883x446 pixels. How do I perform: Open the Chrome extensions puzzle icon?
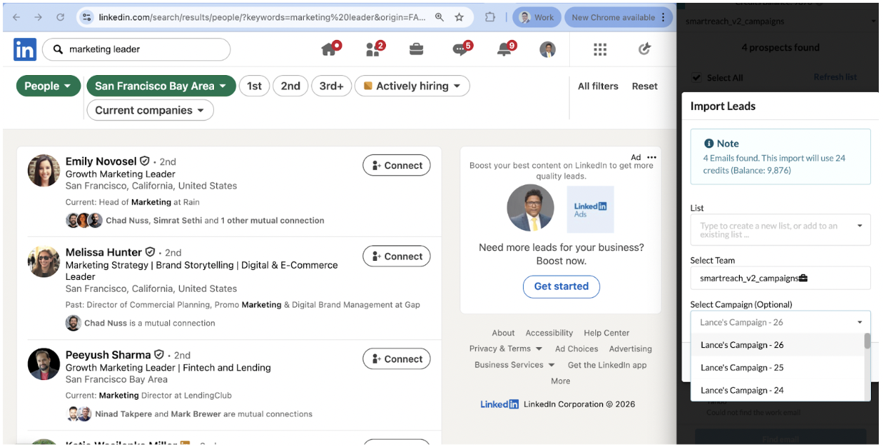[x=491, y=18]
